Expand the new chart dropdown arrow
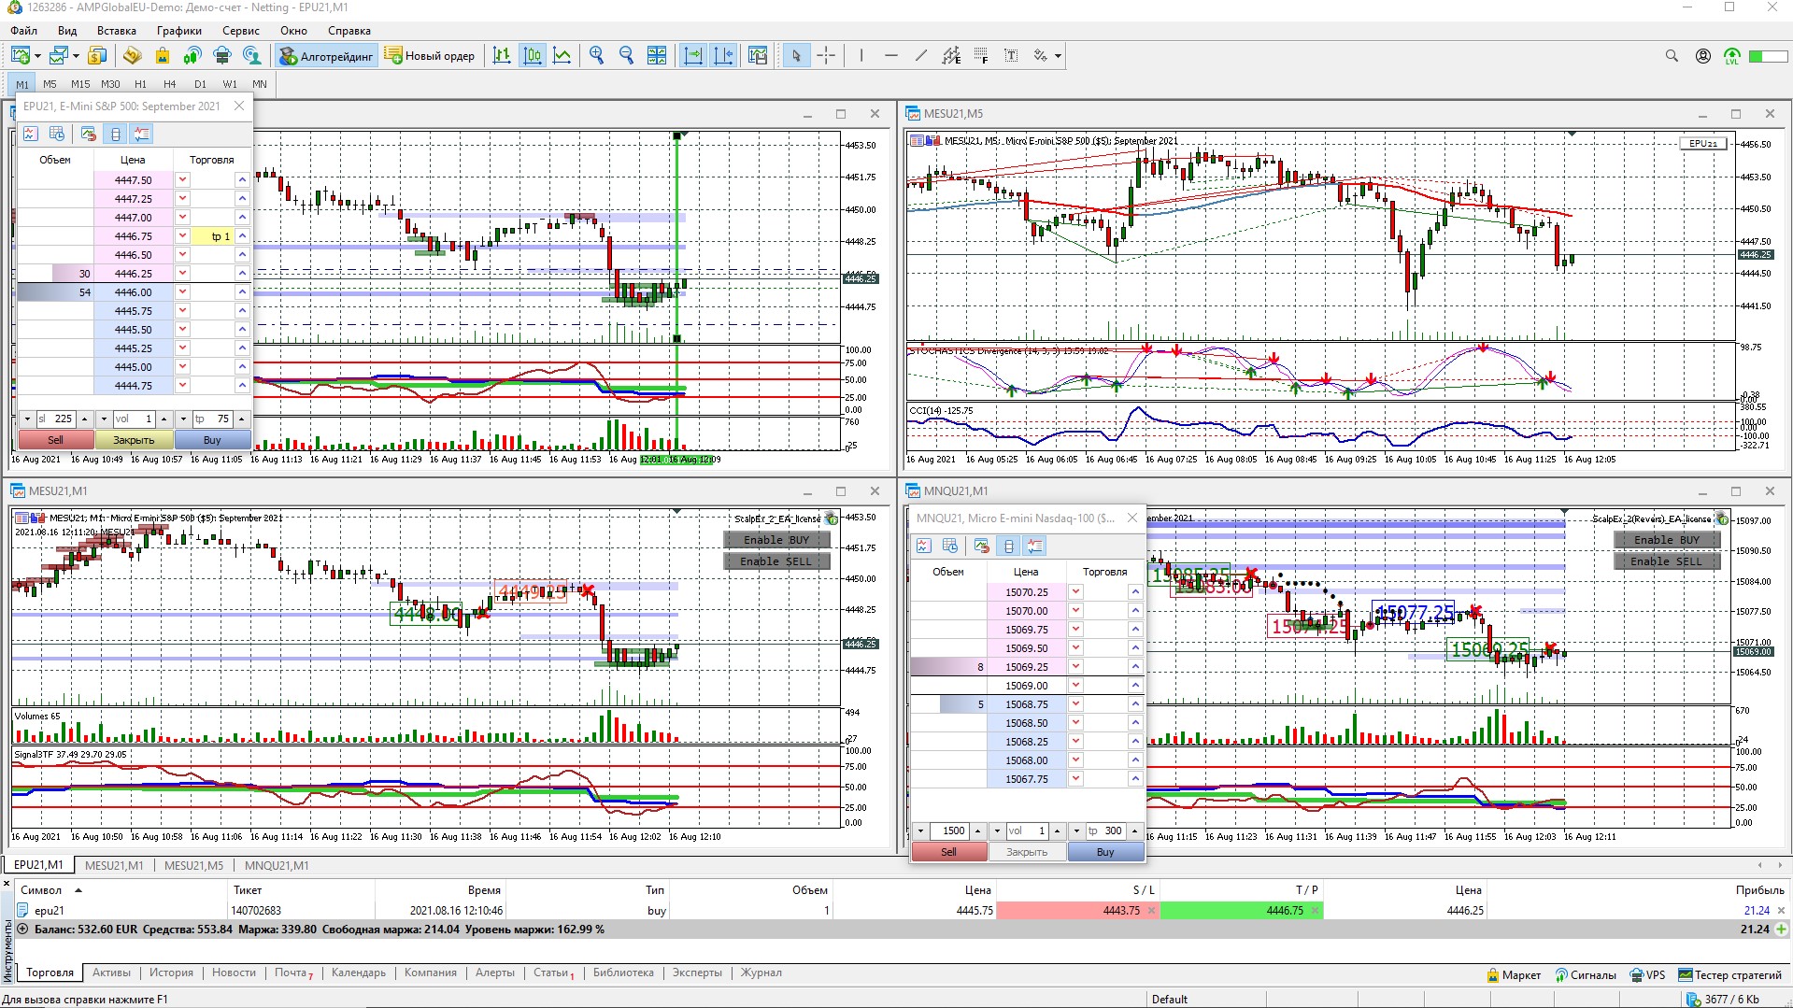Viewport: 1793px width, 1008px height. point(37,56)
